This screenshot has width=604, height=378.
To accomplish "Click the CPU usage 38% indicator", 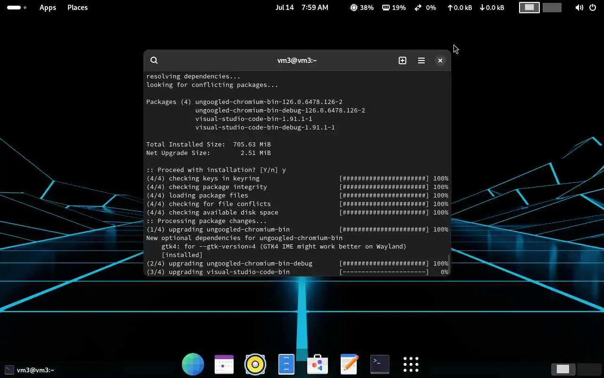I will click(362, 8).
